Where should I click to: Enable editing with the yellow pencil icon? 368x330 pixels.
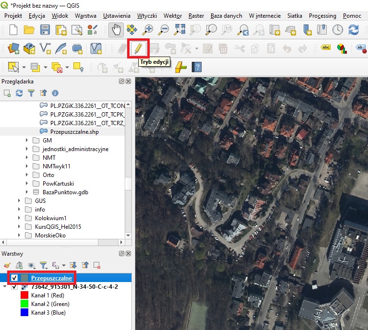[138, 48]
